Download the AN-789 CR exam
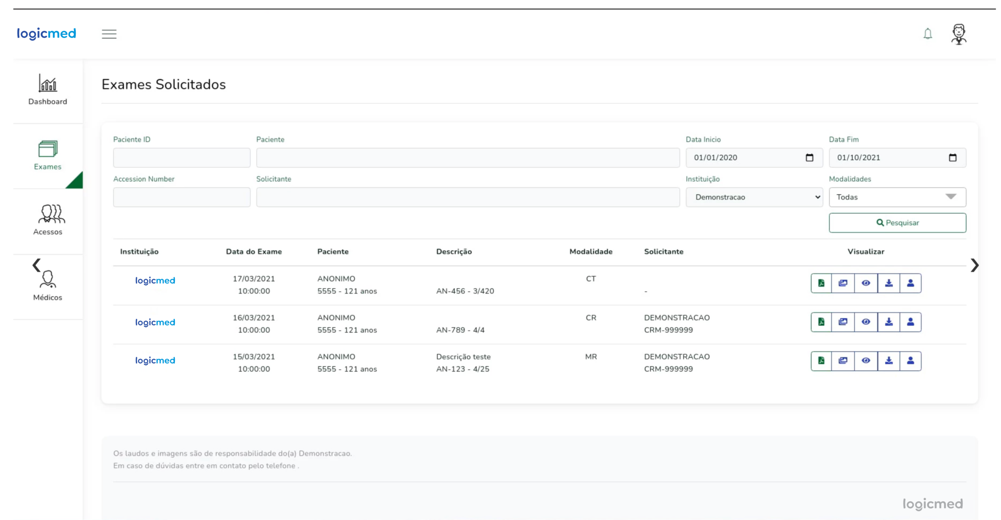Viewport: 1001px width, 520px height. pyautogui.click(x=888, y=322)
